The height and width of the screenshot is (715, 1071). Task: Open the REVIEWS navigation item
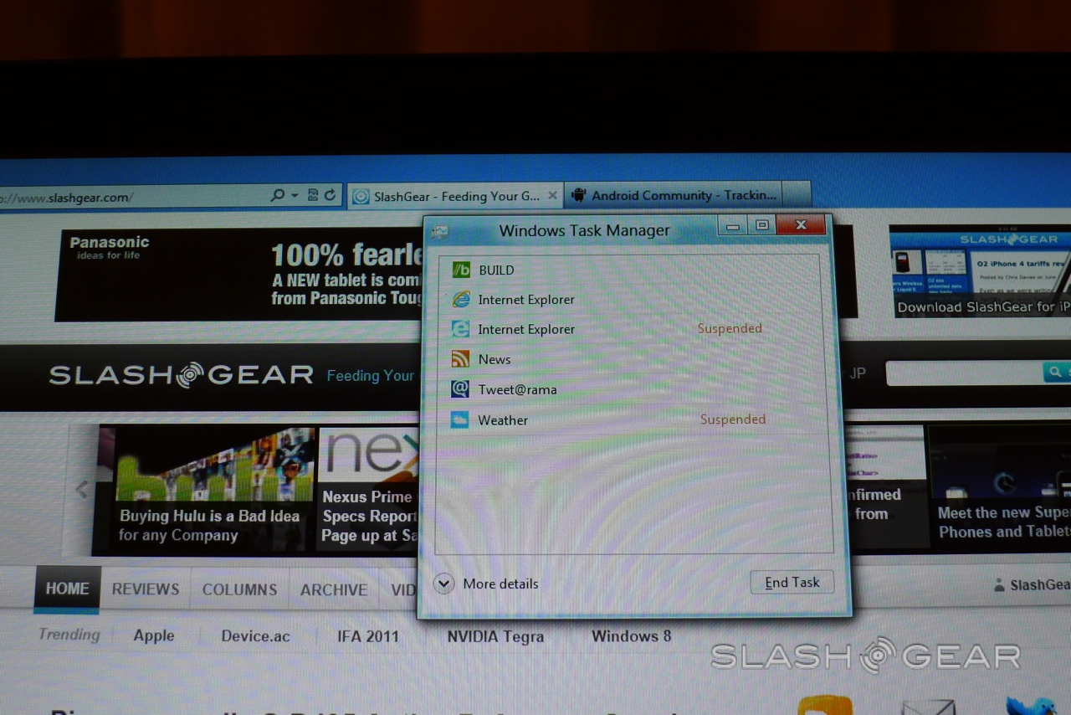[146, 589]
